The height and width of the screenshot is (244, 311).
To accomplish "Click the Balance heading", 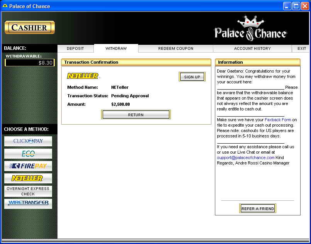I will (x=15, y=48).
